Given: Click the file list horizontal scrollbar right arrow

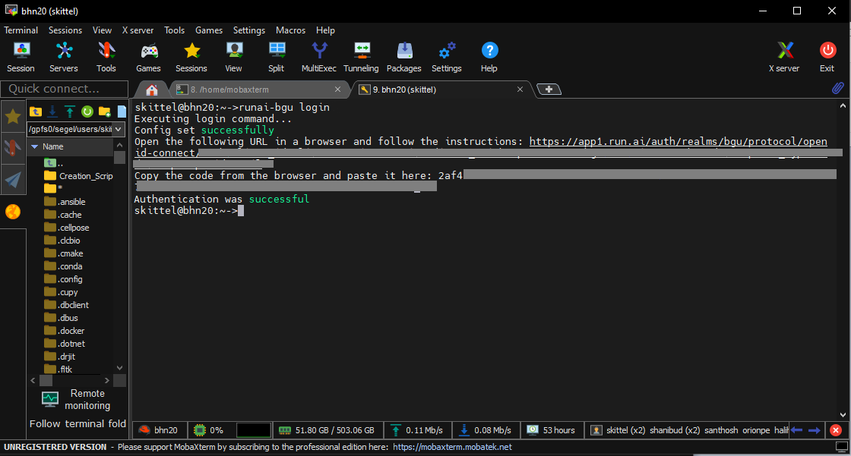Looking at the screenshot, I should click(107, 381).
